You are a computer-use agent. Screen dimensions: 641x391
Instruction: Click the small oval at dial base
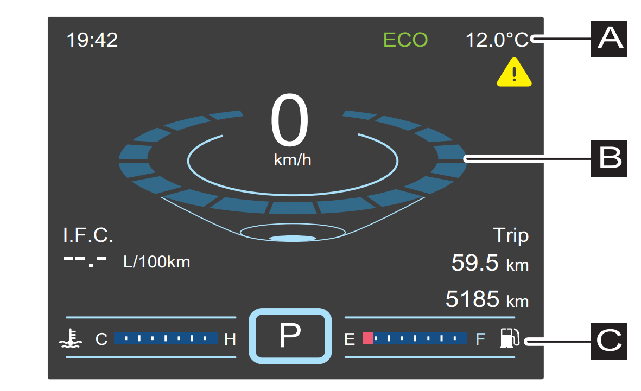pyautogui.click(x=293, y=238)
